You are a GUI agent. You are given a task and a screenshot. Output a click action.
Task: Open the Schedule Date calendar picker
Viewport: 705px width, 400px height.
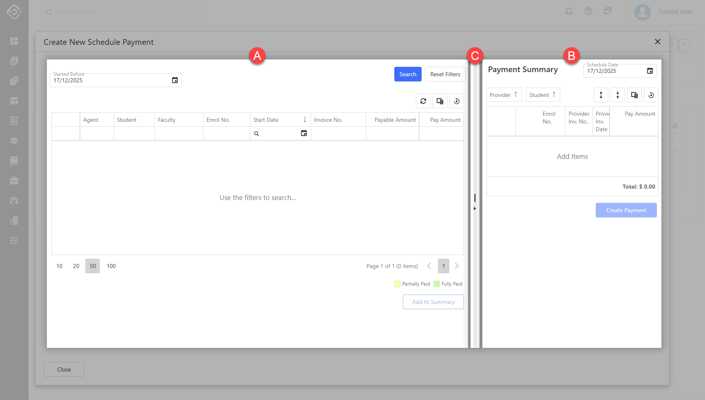(650, 71)
